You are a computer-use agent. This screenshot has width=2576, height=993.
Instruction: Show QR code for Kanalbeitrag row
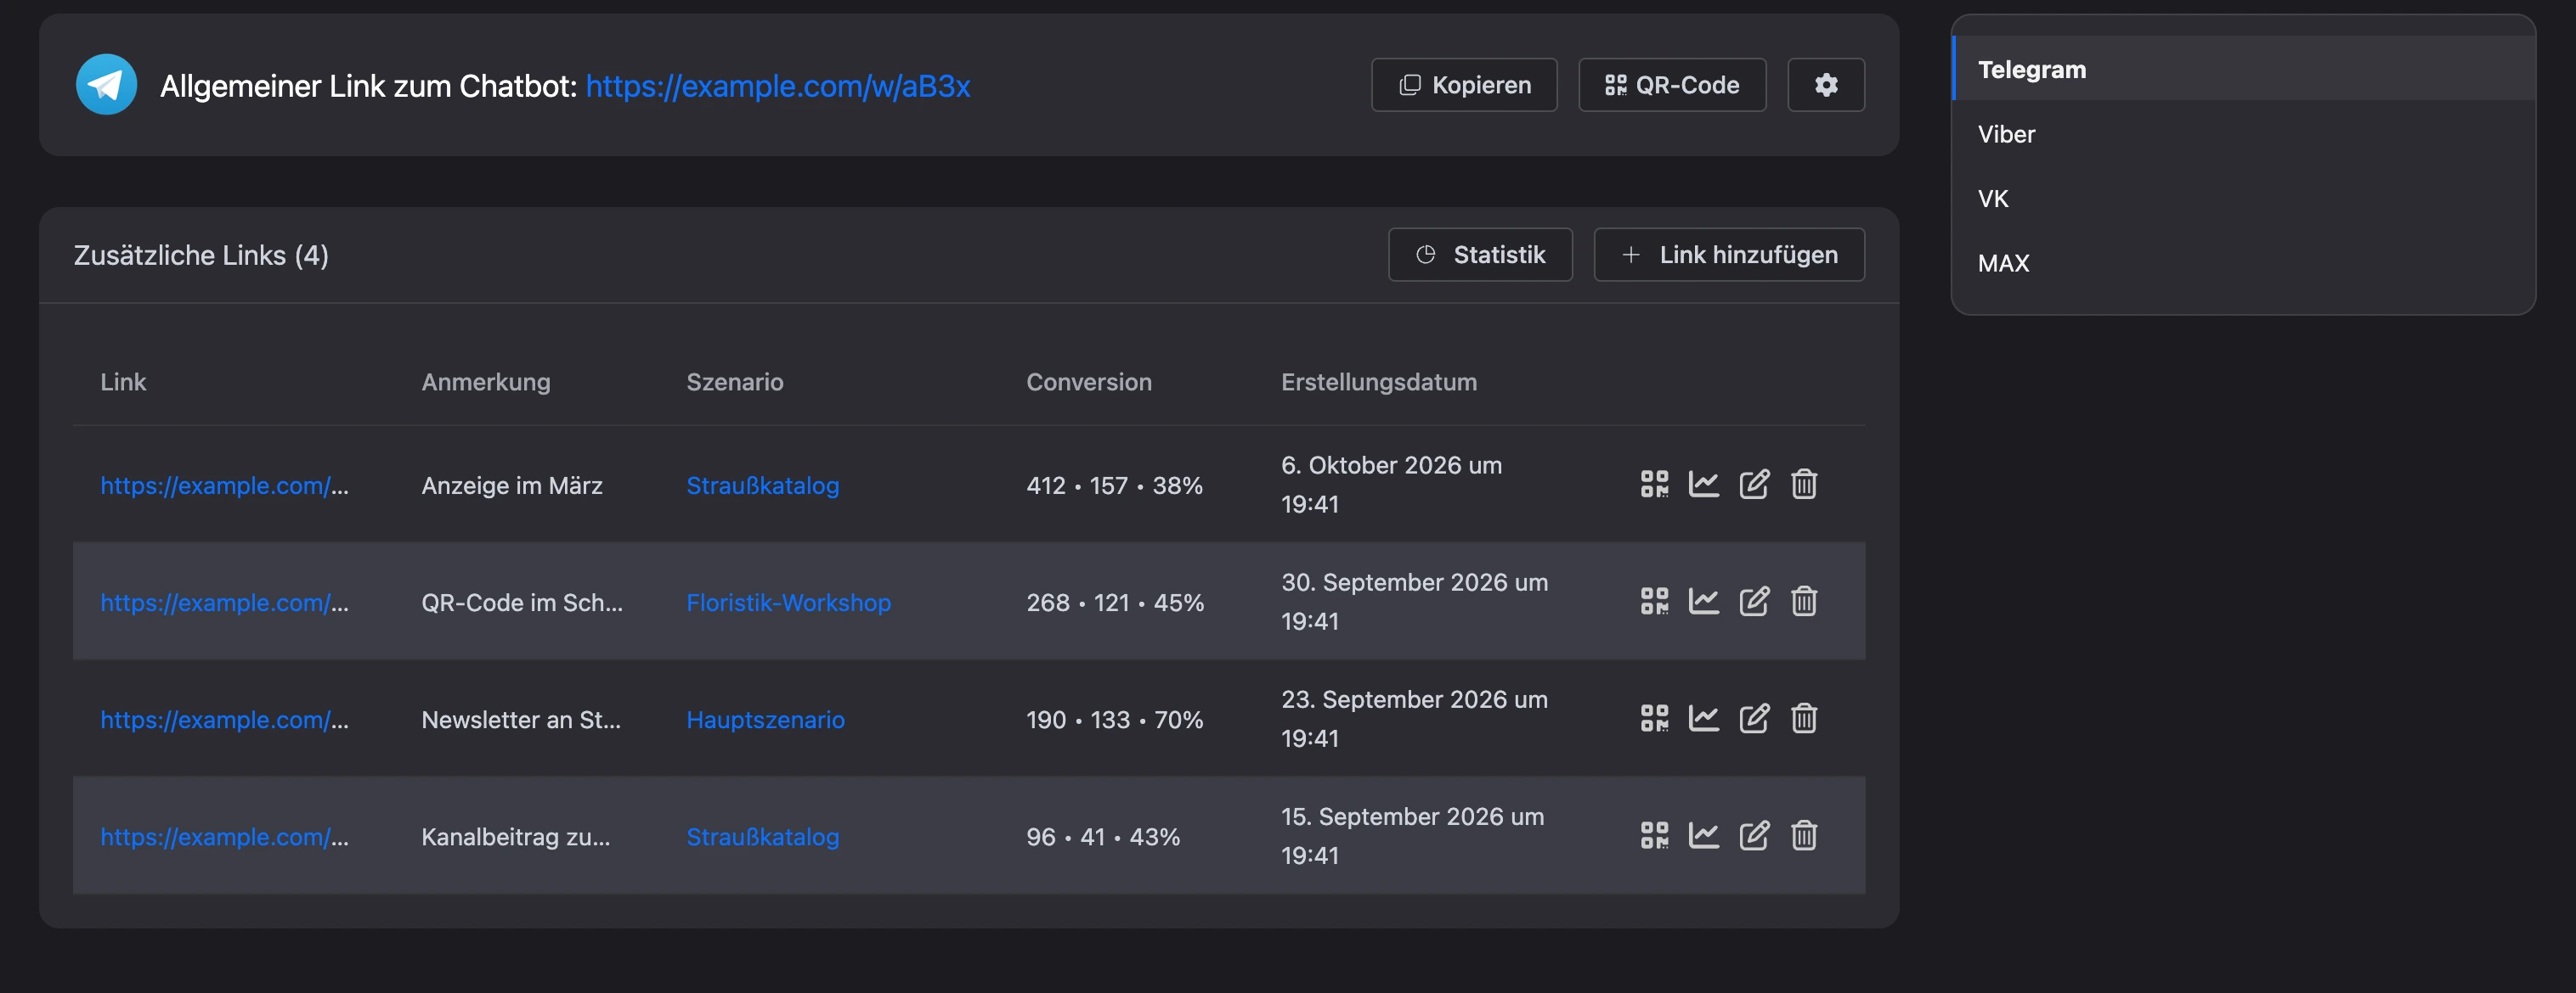click(x=1654, y=835)
